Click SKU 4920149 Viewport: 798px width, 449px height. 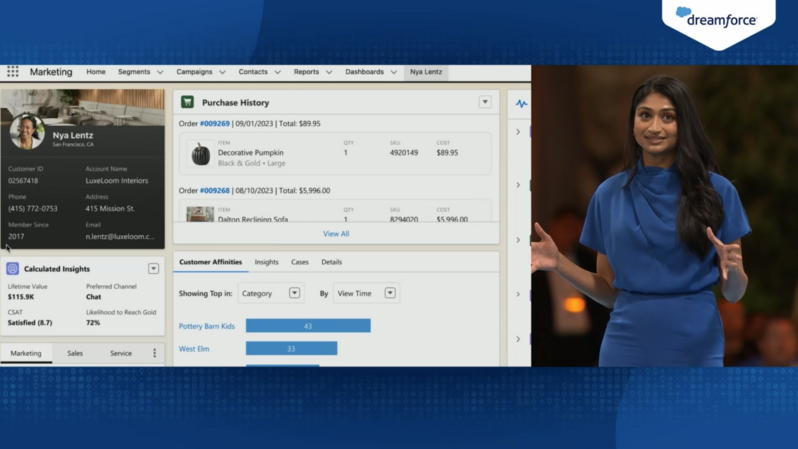pos(404,153)
